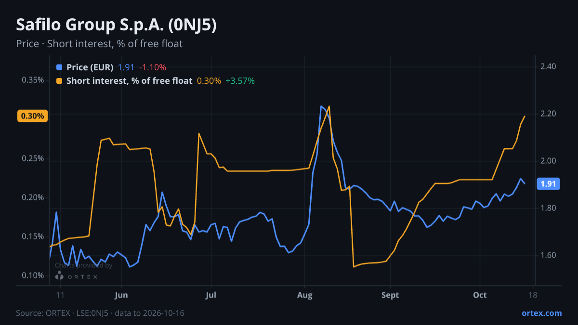Click the orange 0.30% axis badge
This screenshot has height=325, width=578.
coord(32,116)
